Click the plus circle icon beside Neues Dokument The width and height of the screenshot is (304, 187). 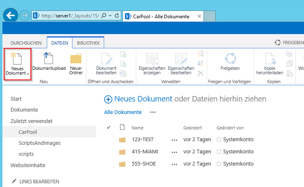pos(108,99)
